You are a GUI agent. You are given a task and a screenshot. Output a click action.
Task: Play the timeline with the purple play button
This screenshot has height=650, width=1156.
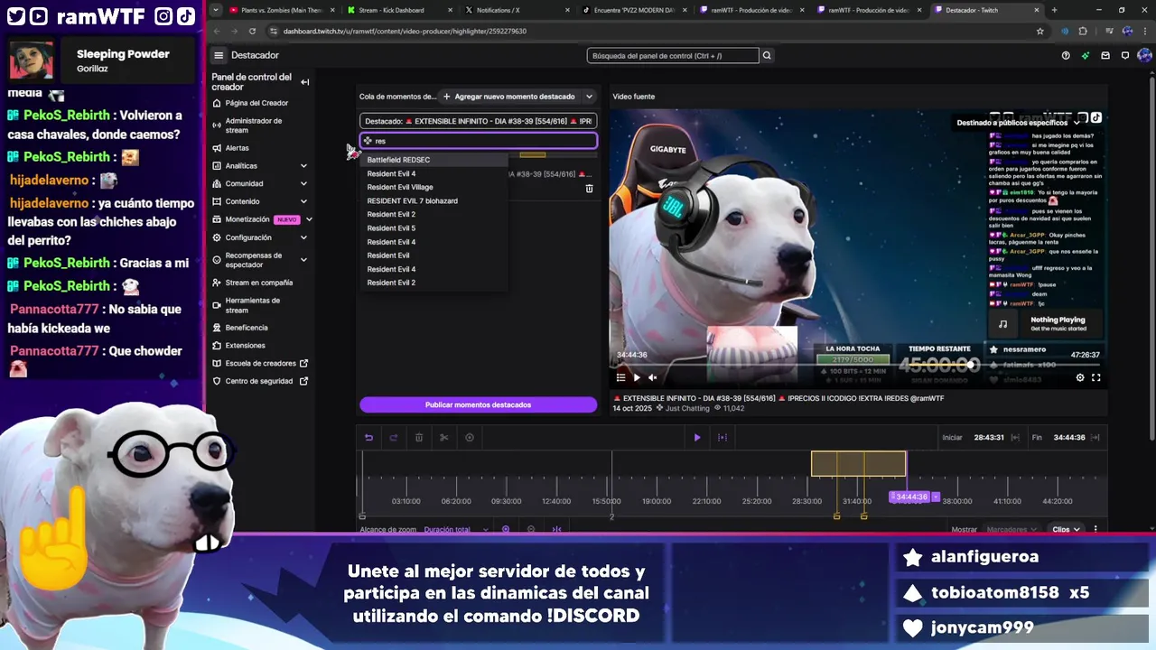click(x=697, y=438)
